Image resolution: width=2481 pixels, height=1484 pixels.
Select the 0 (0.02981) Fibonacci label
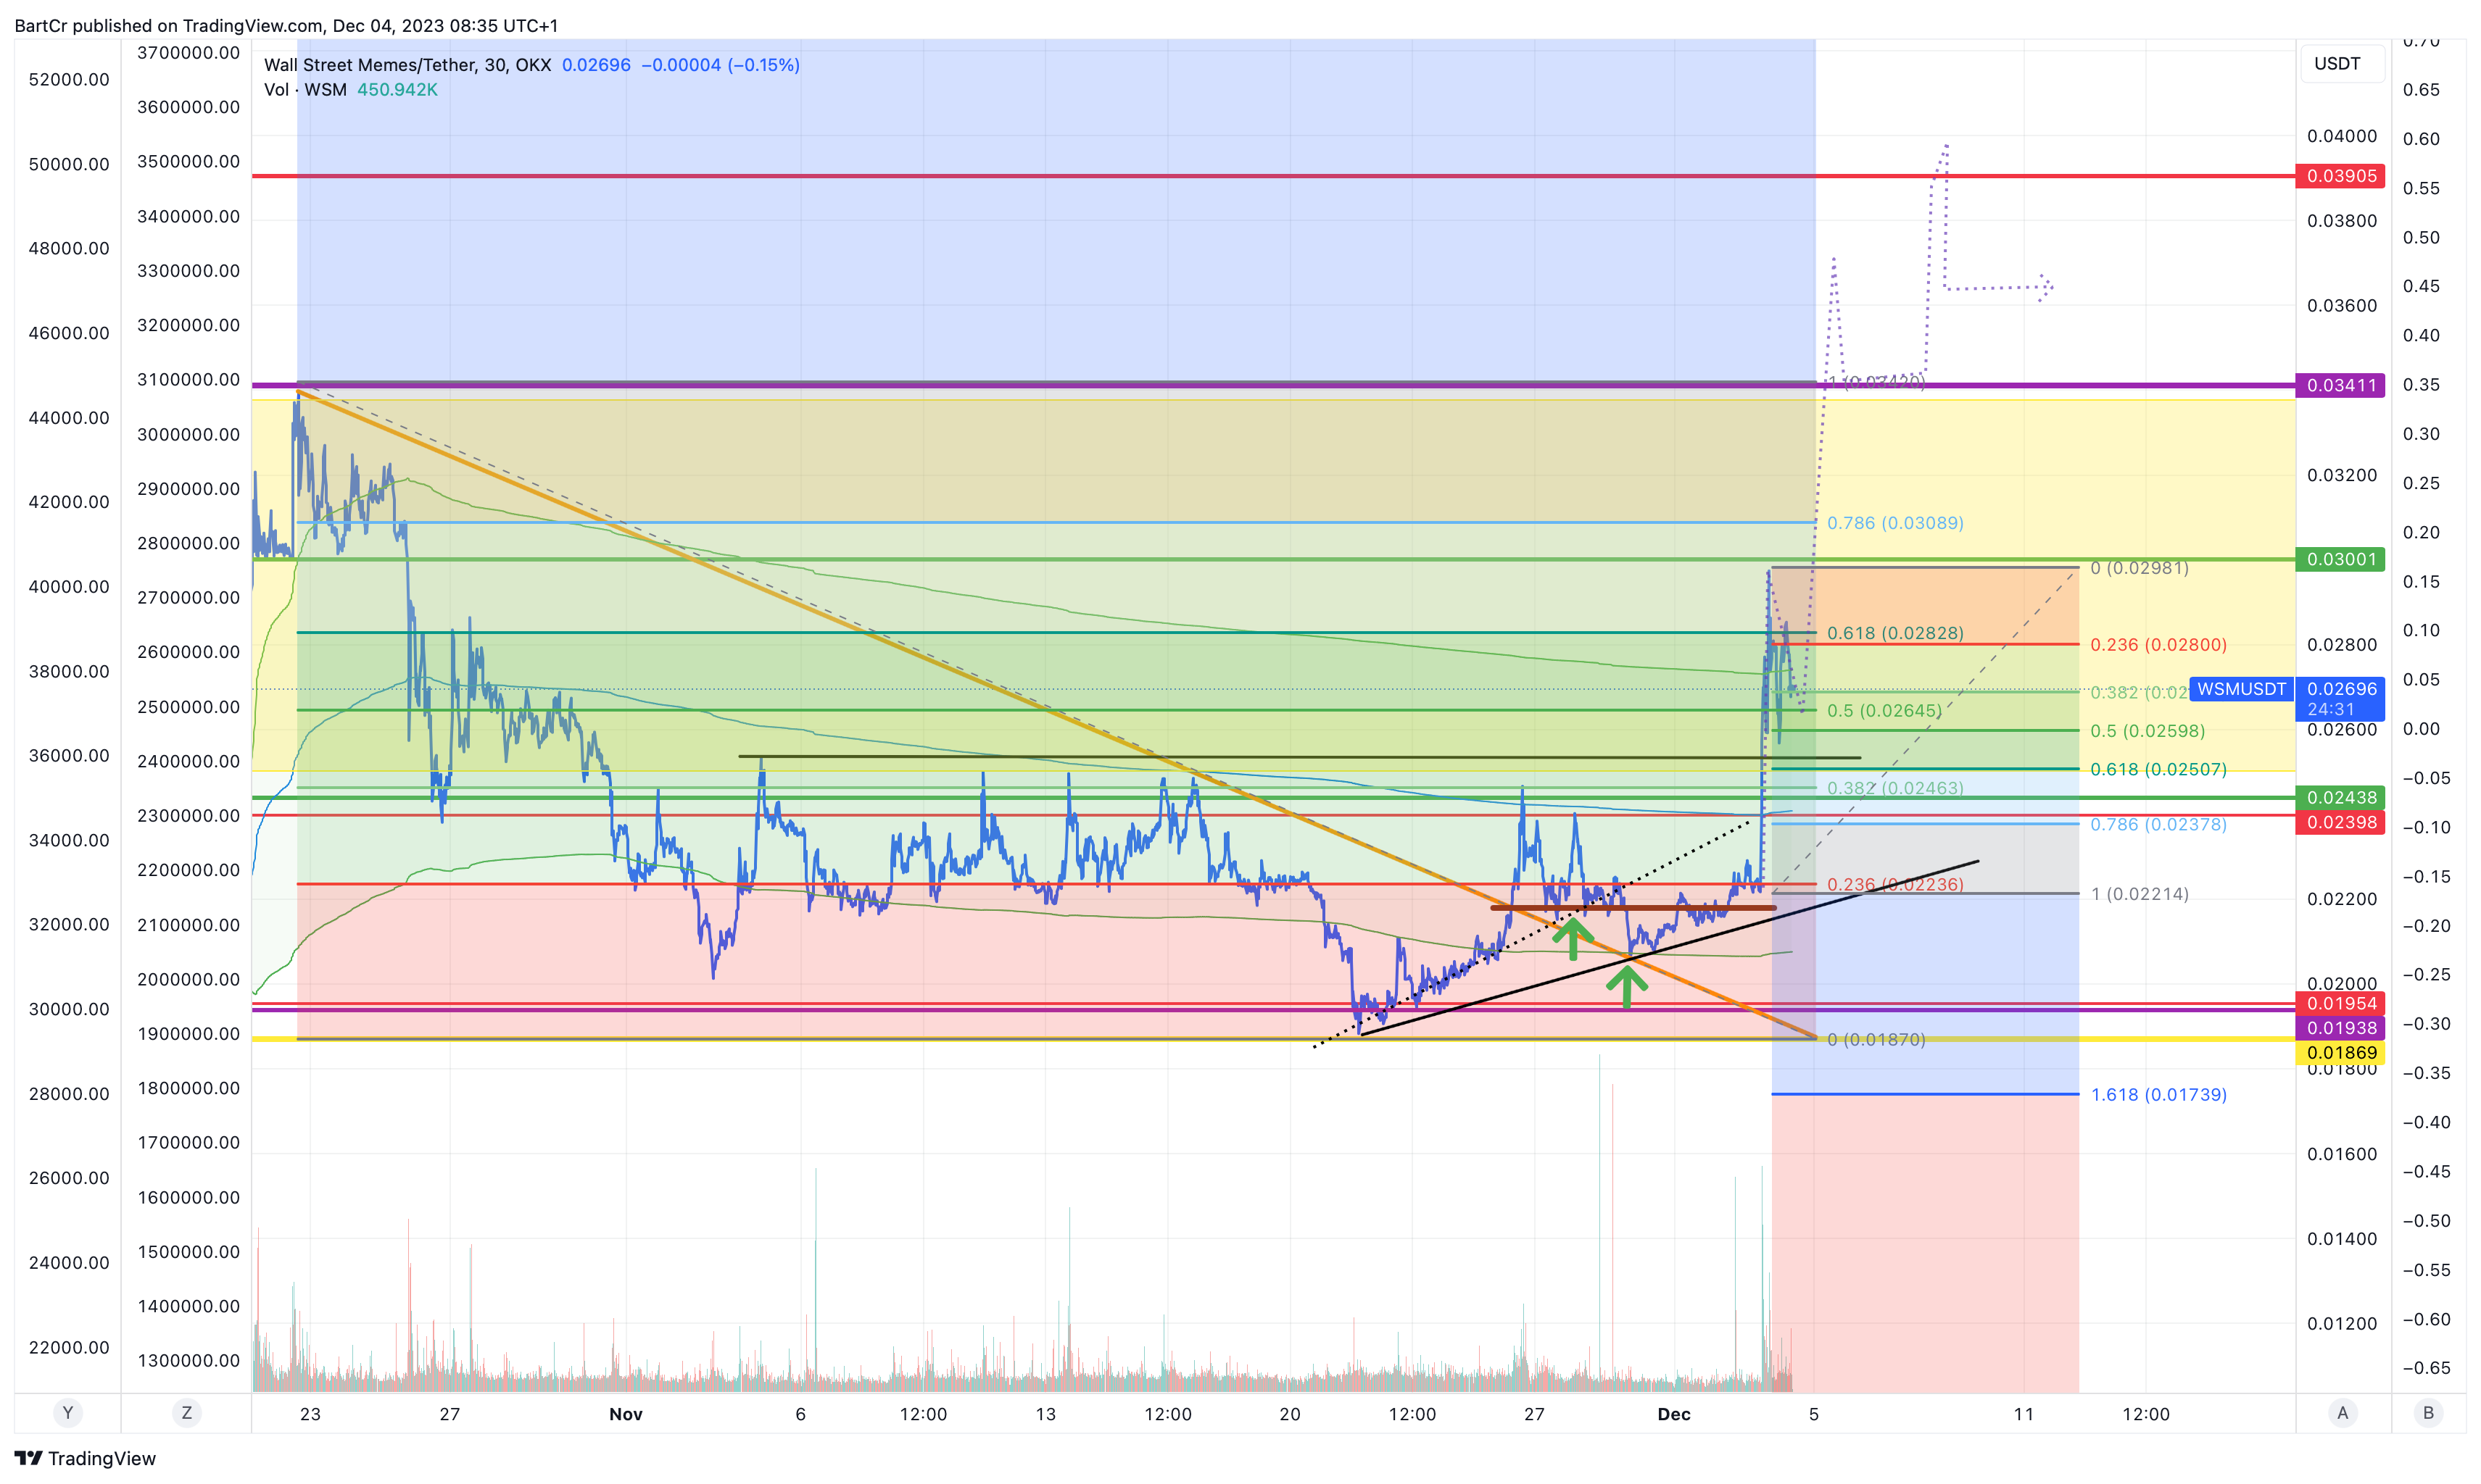(x=2139, y=568)
